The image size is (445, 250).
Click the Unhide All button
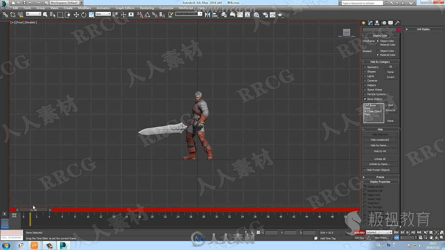[380, 159]
